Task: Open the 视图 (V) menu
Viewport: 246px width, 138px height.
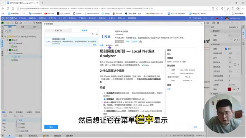Action: [42, 18]
